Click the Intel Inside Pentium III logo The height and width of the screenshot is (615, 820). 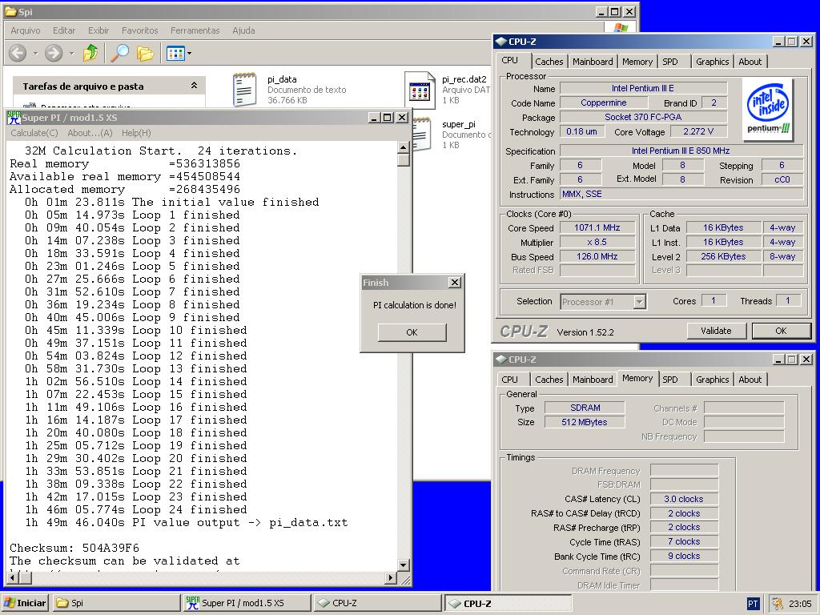coord(768,110)
